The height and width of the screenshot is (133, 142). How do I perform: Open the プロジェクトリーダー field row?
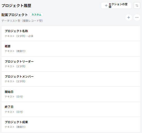[x=71, y=64]
